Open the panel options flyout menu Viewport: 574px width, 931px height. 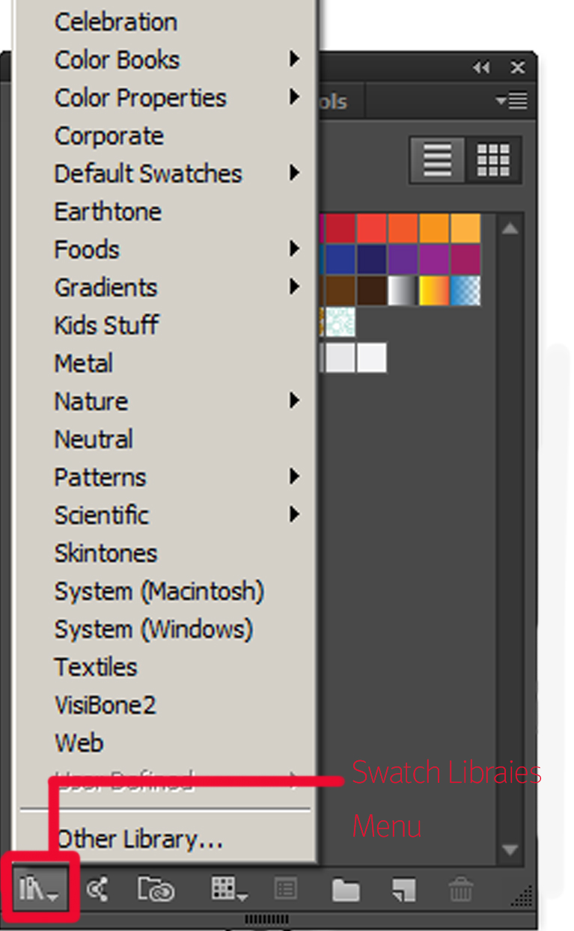(x=512, y=100)
